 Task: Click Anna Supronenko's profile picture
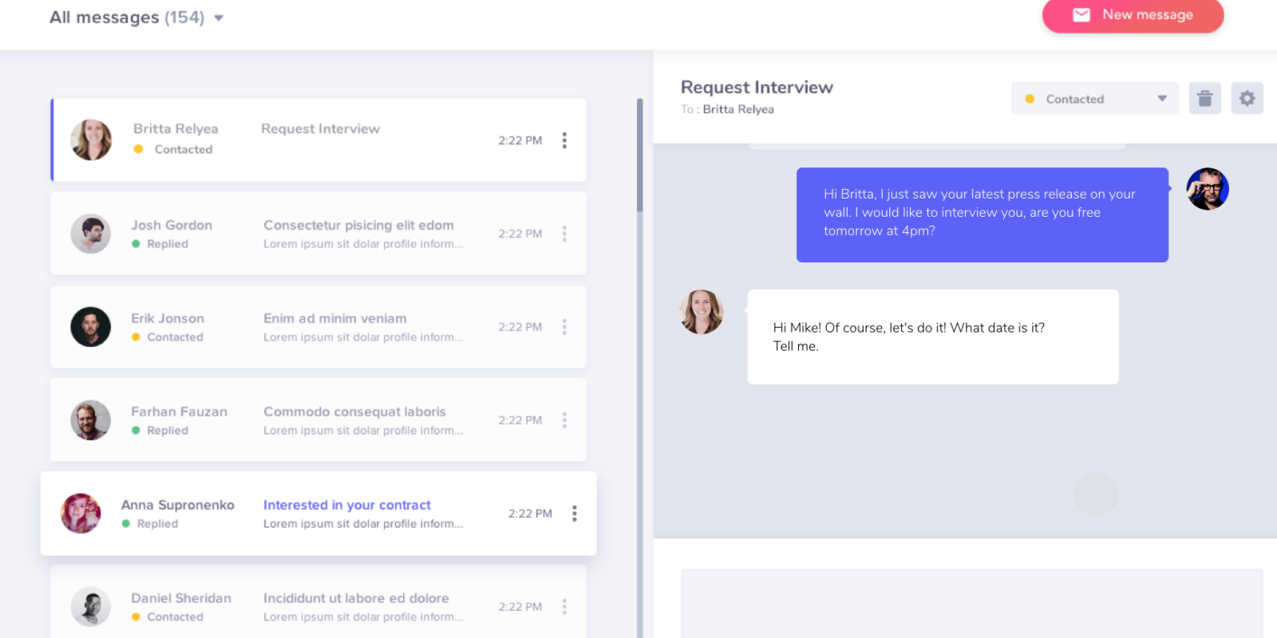pos(81,514)
